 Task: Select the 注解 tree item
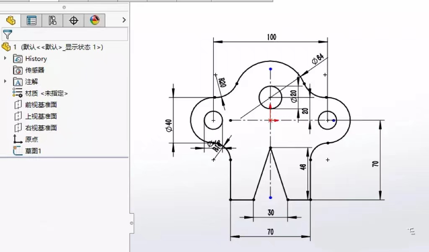point(31,81)
